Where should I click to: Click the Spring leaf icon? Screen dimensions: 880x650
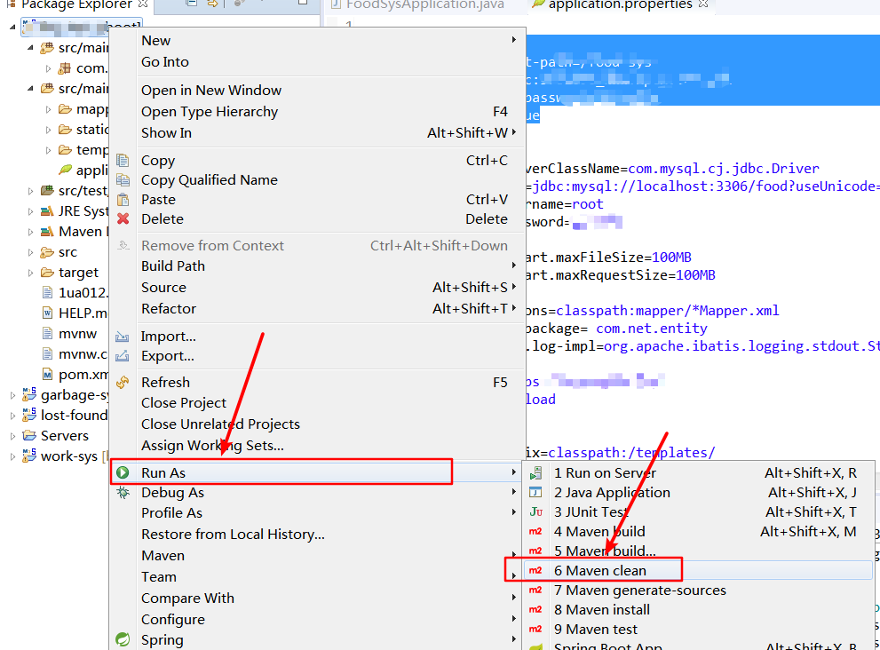point(123,639)
